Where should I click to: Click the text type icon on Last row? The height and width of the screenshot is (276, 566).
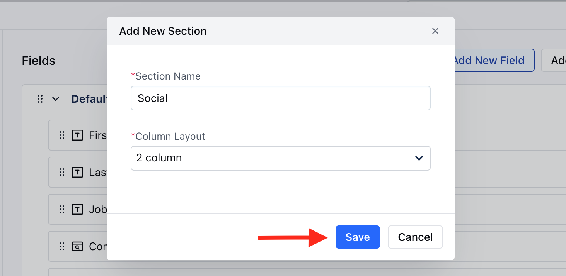77,172
